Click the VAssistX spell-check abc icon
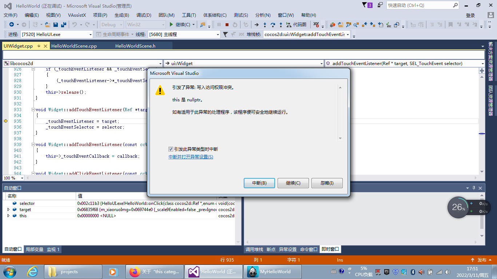The height and width of the screenshot is (279, 497). (x=389, y=25)
